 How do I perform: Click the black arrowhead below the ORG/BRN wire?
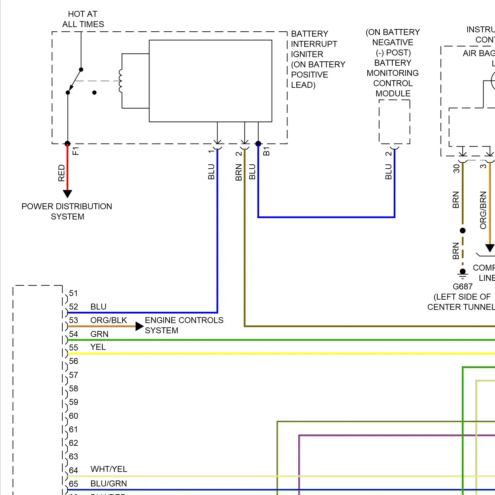point(490,248)
